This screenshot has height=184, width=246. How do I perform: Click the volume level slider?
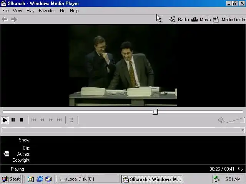click(235, 120)
